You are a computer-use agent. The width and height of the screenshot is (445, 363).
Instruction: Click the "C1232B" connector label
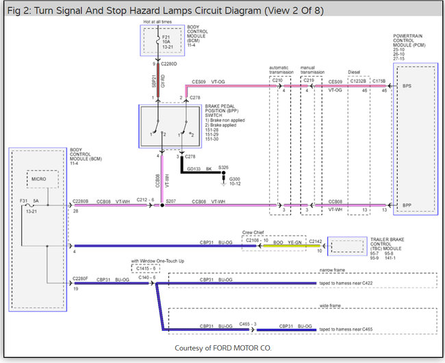(x=358, y=82)
